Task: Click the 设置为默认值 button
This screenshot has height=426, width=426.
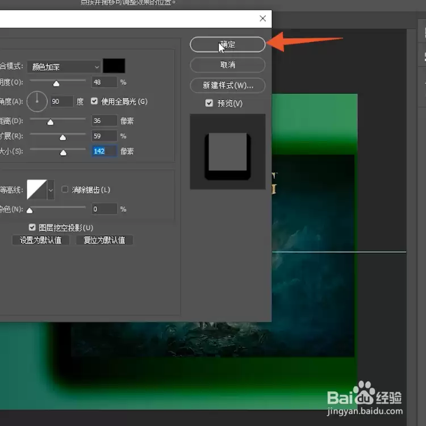Action: pyautogui.click(x=41, y=240)
